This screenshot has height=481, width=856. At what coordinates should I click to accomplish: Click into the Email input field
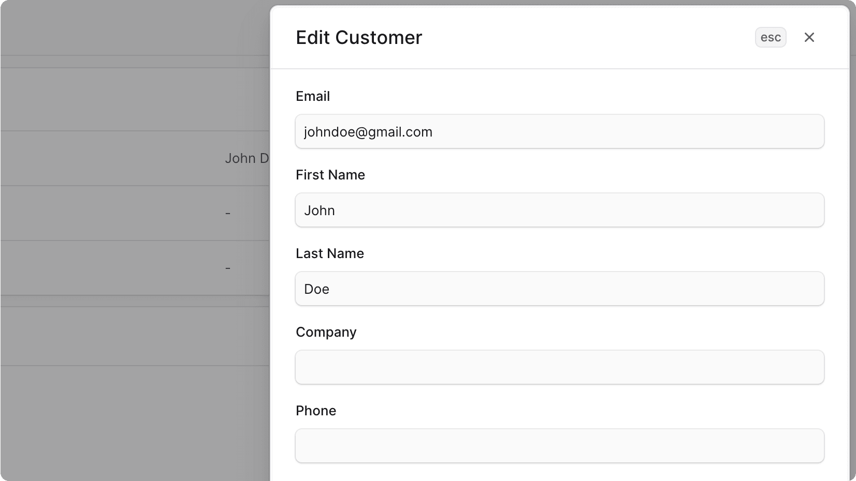(x=559, y=131)
